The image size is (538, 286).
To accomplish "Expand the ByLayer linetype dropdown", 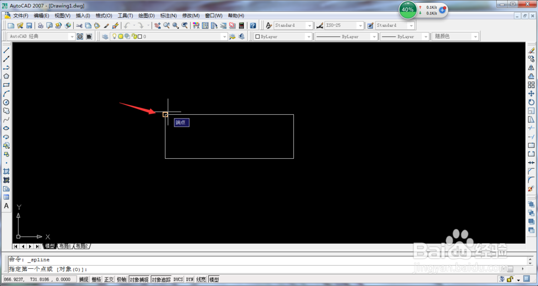I will (374, 36).
